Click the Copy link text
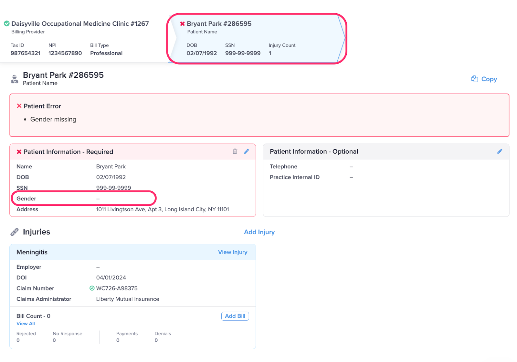Screen dimensions: 517x362 tap(489, 79)
